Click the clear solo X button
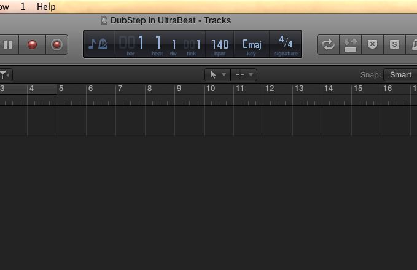417x270 pixels. point(372,45)
